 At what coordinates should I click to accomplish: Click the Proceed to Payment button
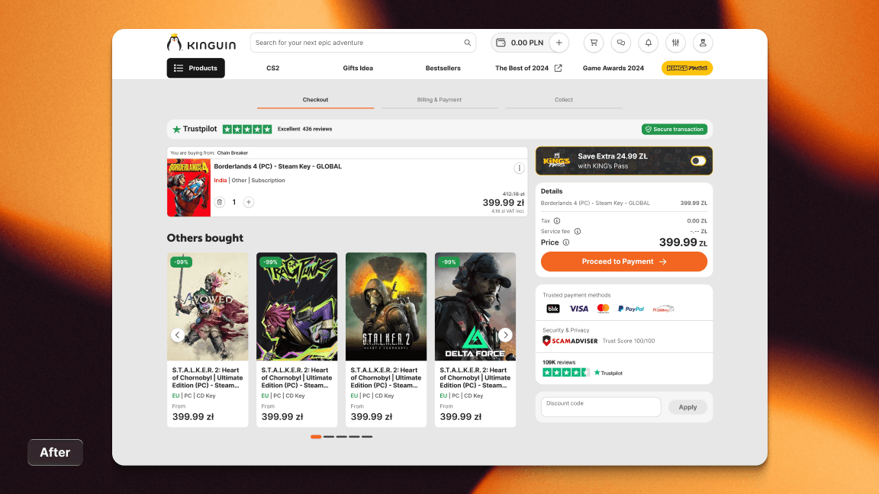tap(623, 261)
